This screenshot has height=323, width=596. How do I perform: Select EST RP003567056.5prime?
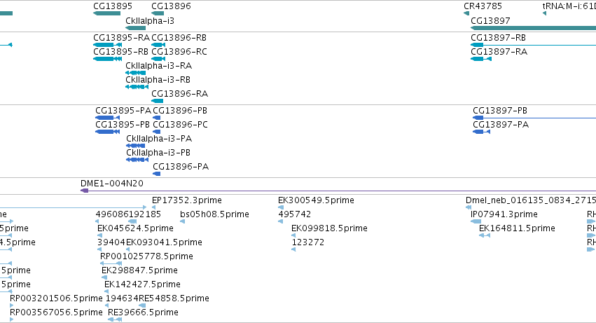point(56,312)
